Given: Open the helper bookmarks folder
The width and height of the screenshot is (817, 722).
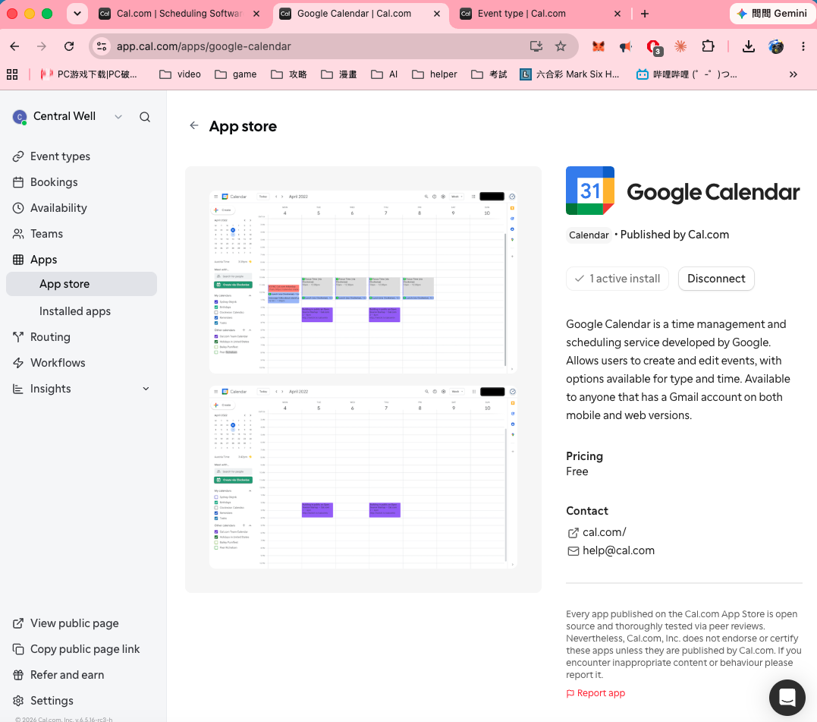Looking at the screenshot, I should pyautogui.click(x=435, y=74).
